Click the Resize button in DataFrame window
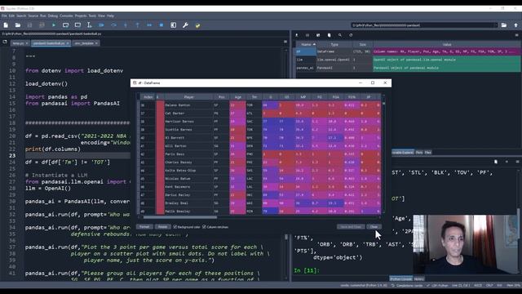Image resolution: width=522 pixels, height=294 pixels. pos(162,227)
